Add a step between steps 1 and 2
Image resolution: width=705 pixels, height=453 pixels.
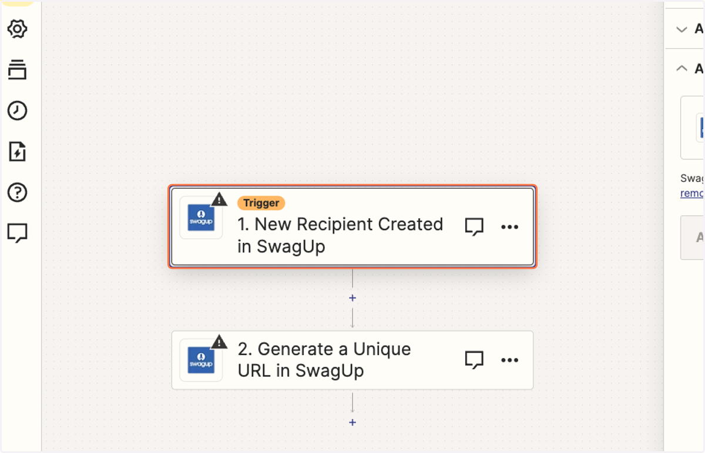tap(352, 298)
